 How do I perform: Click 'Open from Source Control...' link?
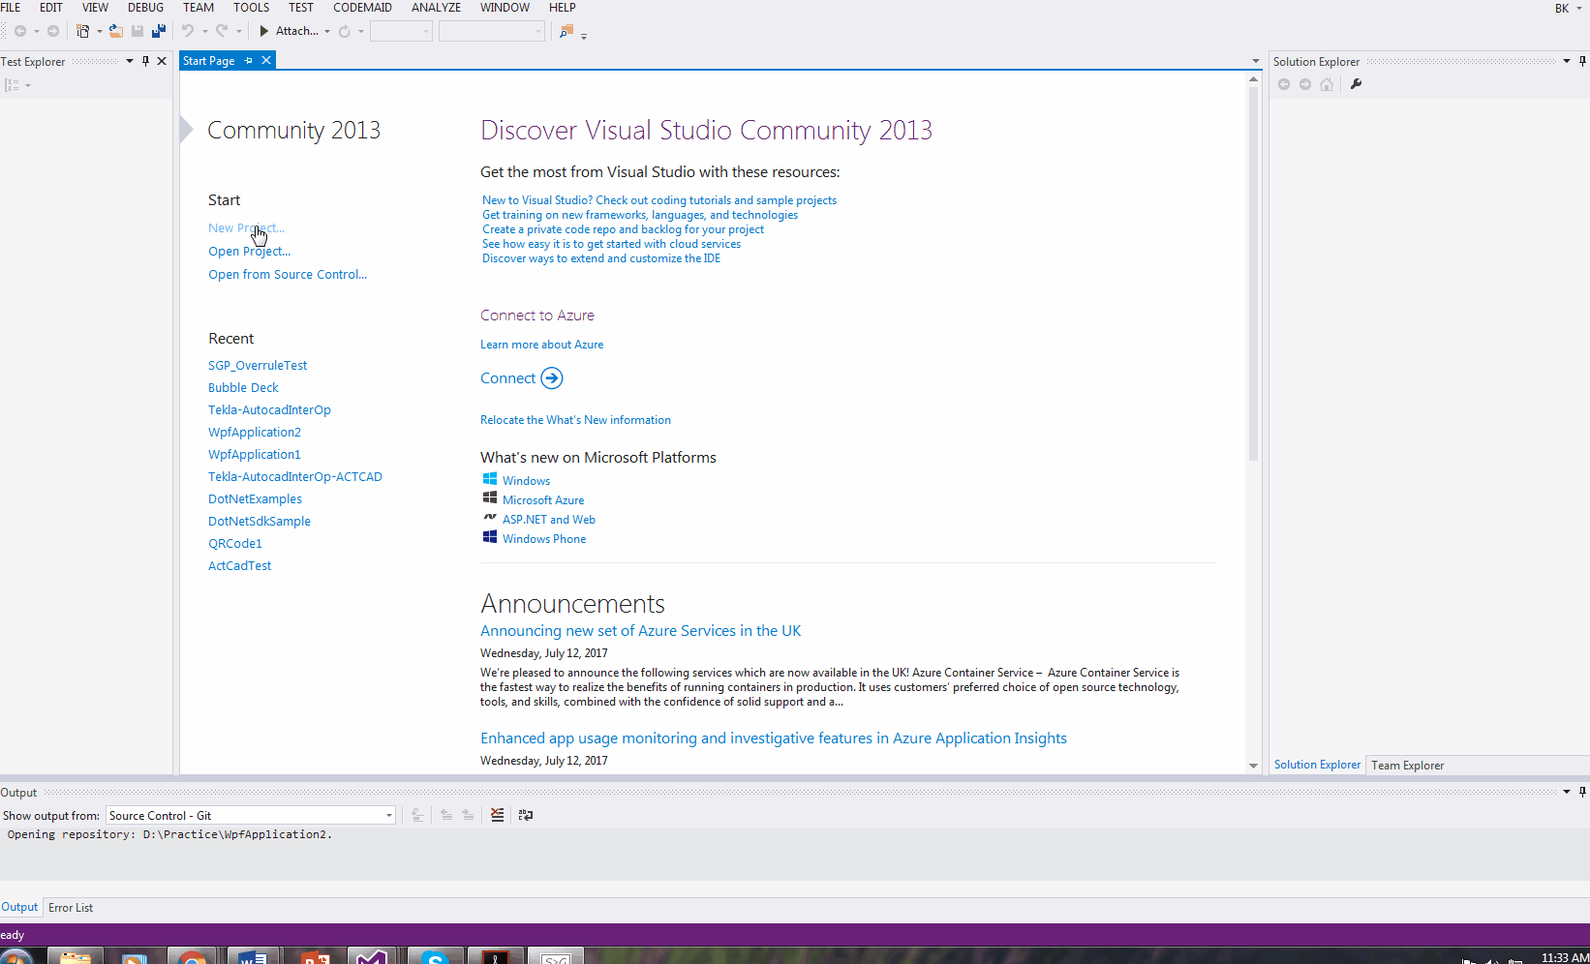click(288, 274)
